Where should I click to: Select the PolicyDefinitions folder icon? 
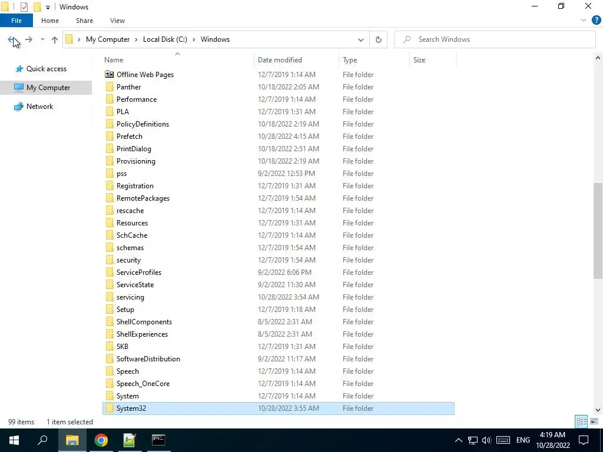pyautogui.click(x=109, y=124)
